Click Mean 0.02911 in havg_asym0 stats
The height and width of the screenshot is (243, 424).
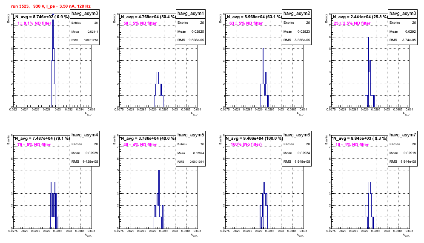tap(85, 31)
